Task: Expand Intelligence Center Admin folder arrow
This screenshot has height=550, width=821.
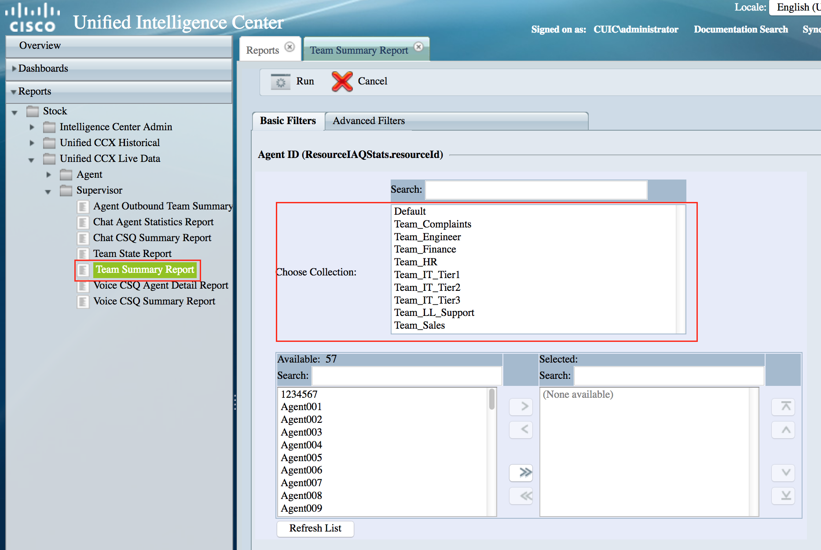Action: tap(32, 127)
